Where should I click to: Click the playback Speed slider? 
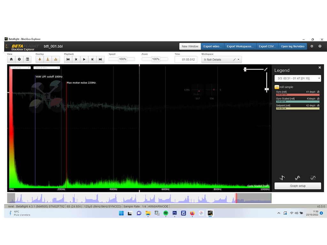coord(122,59)
